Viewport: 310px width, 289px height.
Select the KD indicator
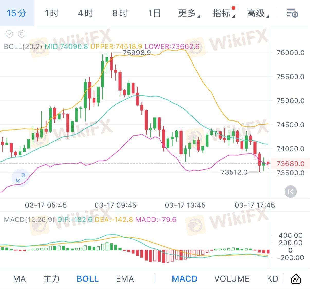point(272,279)
